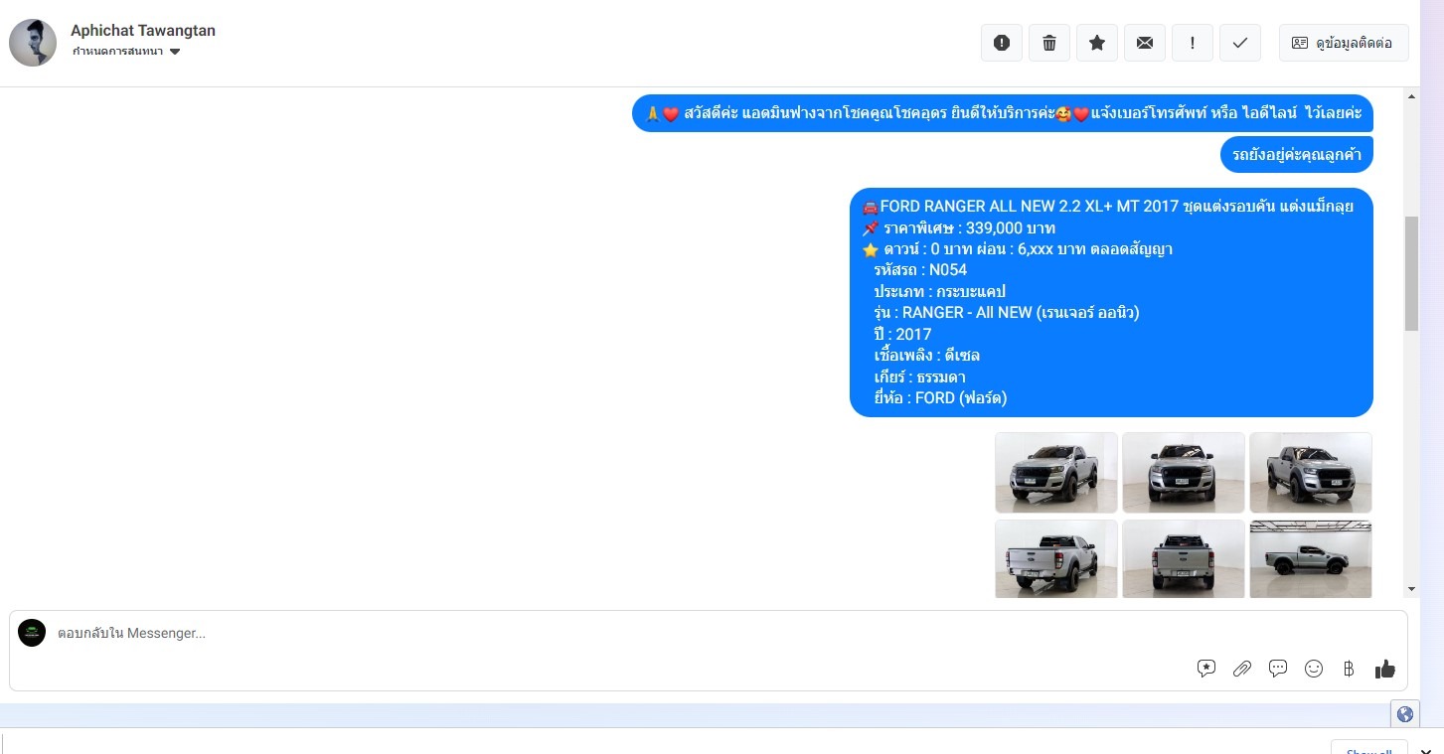Image resolution: width=1444 pixels, height=754 pixels.
Task: Expand the กำหนดการสนทนา dropdown
Action: [126, 52]
